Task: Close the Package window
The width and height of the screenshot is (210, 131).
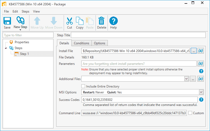Action: 202,3
